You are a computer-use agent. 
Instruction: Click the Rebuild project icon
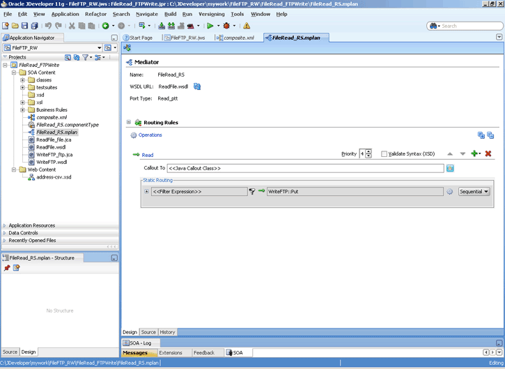point(171,26)
